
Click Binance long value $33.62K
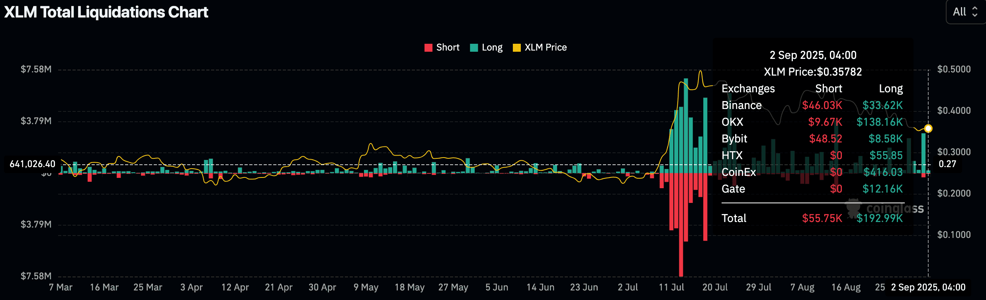tap(882, 105)
